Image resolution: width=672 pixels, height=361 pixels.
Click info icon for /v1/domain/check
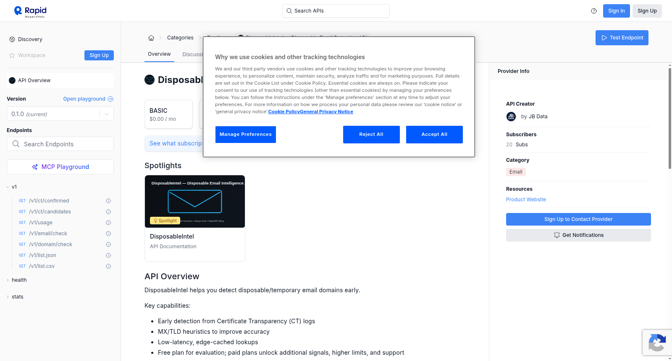[x=108, y=244]
